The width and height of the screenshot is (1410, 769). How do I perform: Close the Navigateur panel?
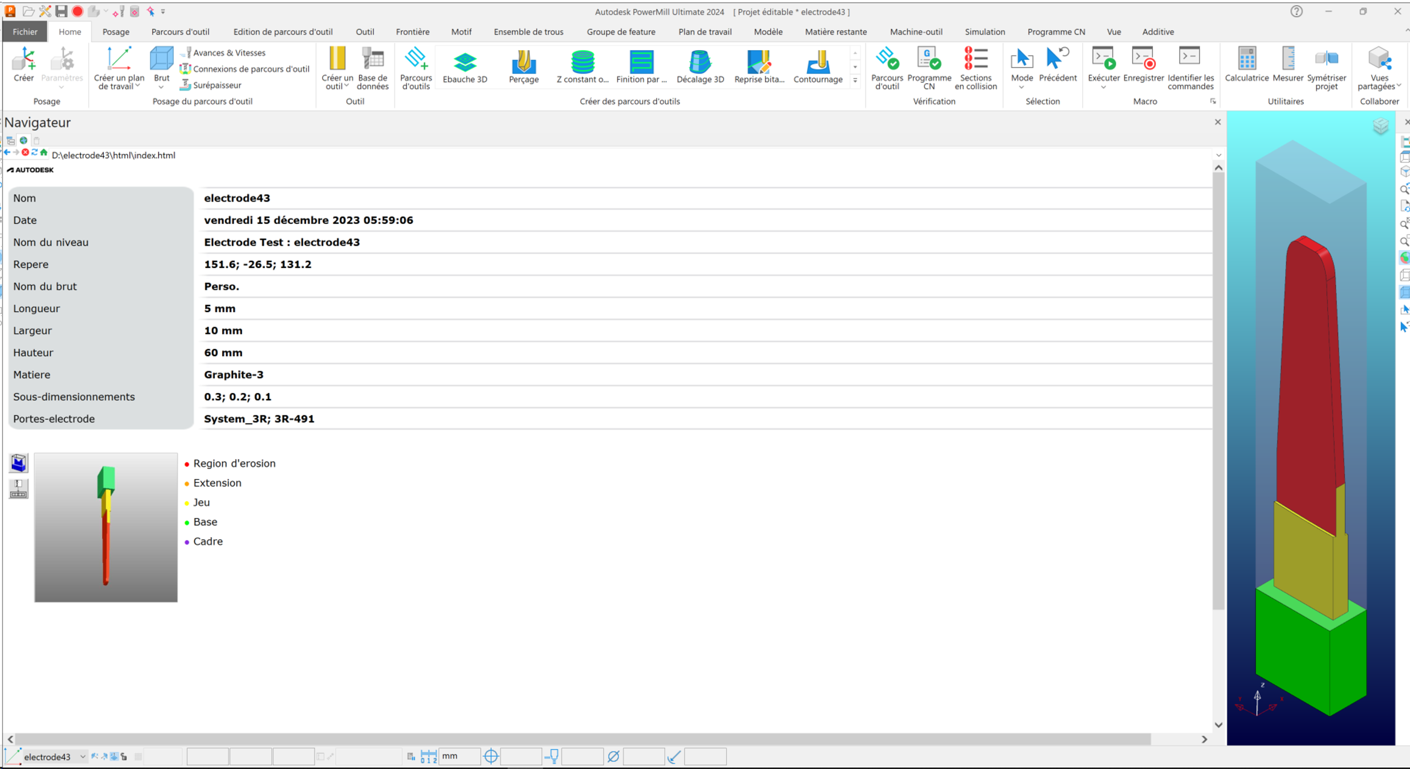click(1217, 122)
